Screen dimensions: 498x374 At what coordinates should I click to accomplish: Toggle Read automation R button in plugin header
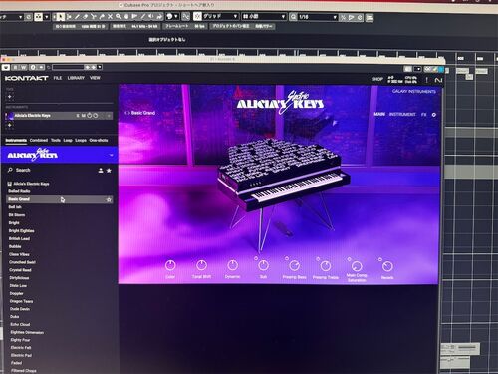(x=16, y=67)
